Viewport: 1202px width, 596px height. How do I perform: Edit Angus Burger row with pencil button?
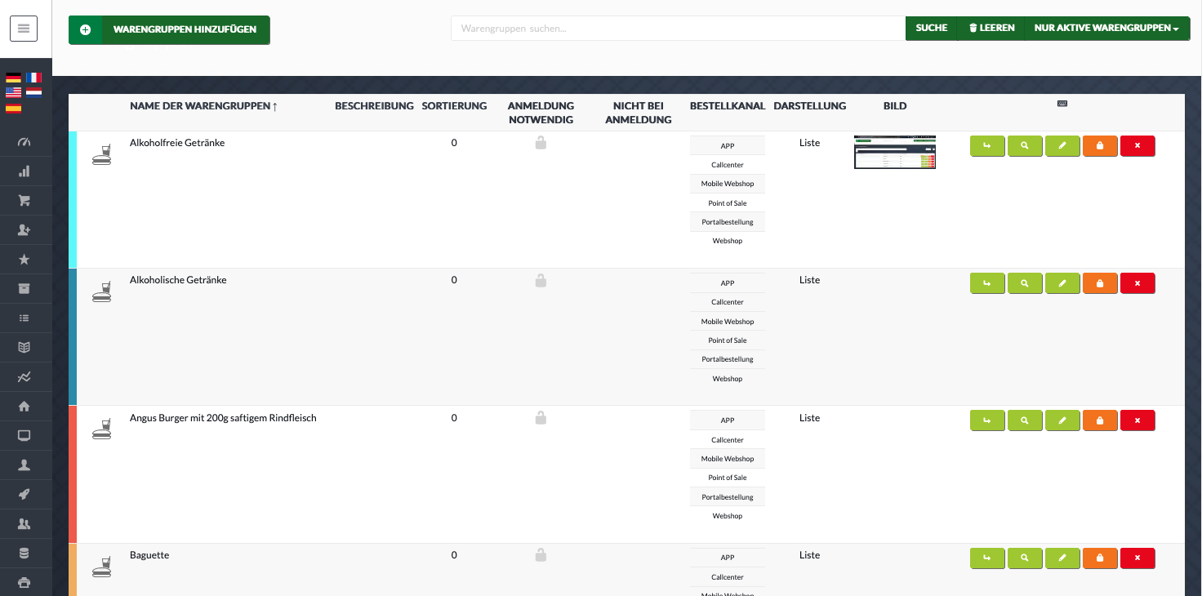(1062, 420)
